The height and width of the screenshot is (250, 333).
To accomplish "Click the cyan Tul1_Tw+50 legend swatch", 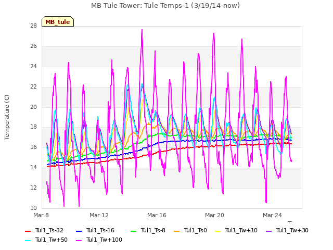I will tap(28, 240).
